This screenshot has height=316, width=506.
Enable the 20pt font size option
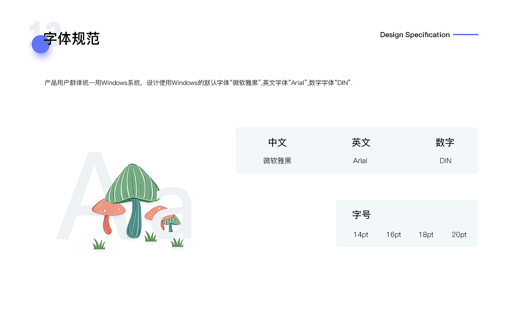click(x=459, y=234)
